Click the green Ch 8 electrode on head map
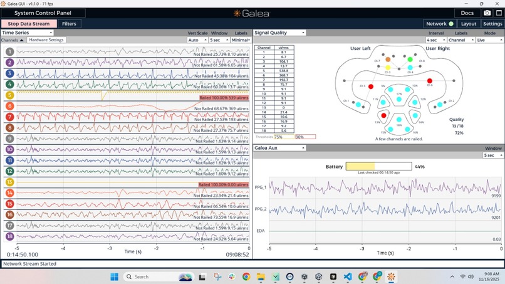The height and width of the screenshot is (284, 505). tap(410, 60)
